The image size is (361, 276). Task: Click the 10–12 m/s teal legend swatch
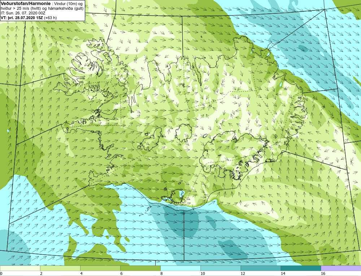click(221, 268)
